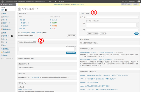Click the WordPress 3.4.2 notice link

(x=58, y=4)
